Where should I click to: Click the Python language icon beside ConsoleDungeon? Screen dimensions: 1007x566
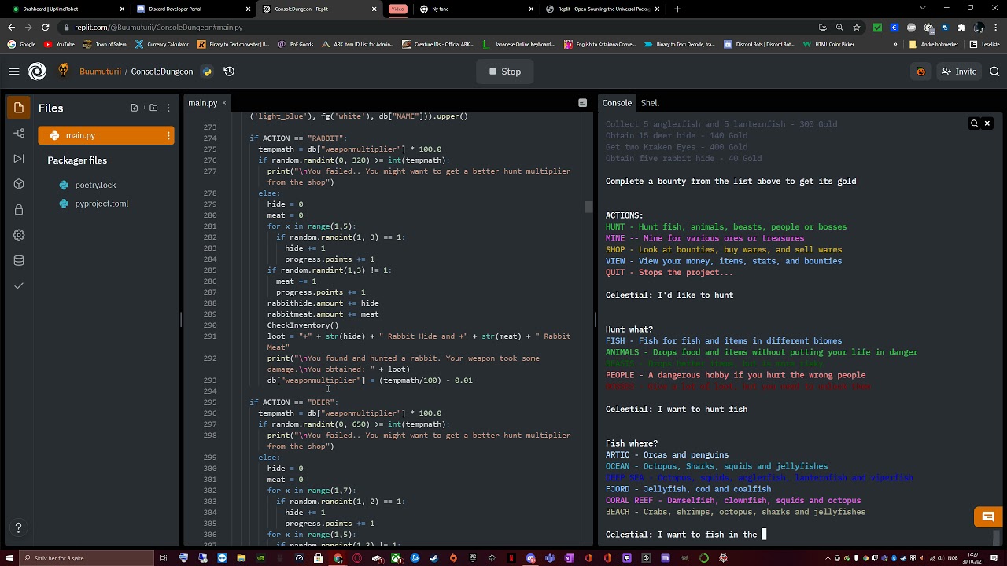(207, 72)
